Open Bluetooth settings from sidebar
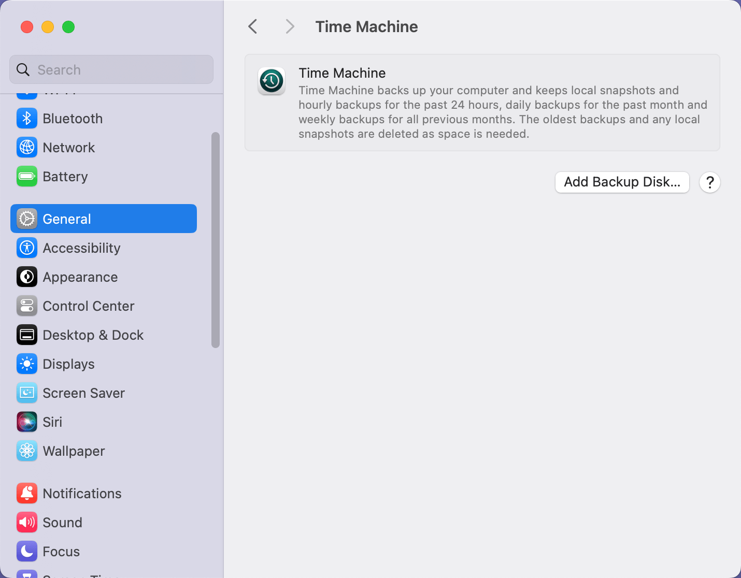 27,118
